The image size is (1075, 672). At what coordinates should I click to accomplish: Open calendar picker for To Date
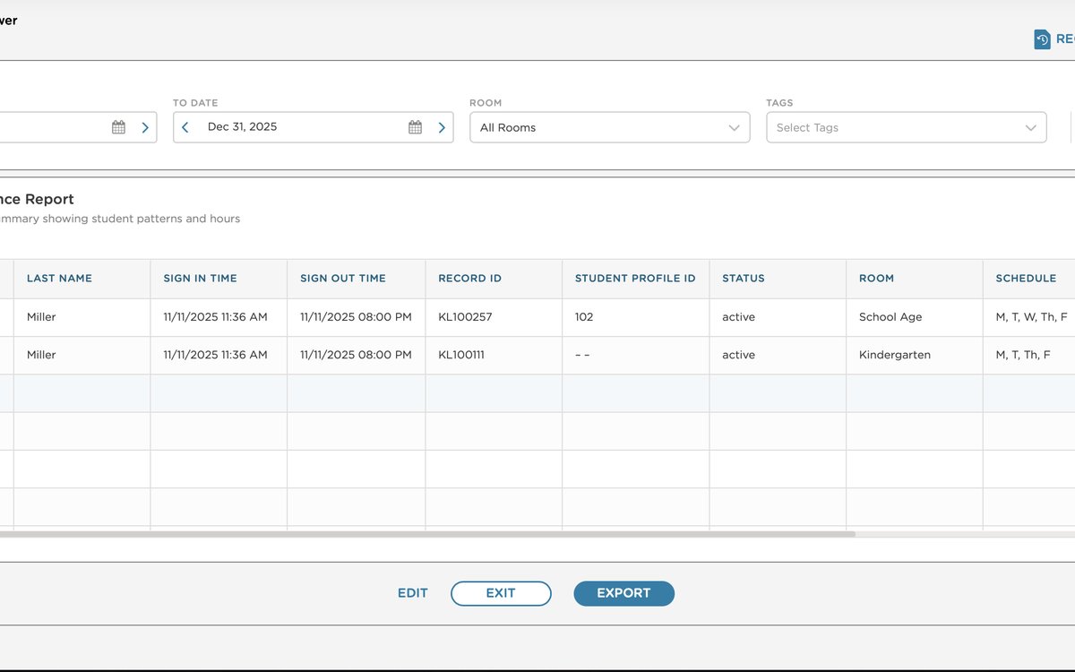point(415,127)
